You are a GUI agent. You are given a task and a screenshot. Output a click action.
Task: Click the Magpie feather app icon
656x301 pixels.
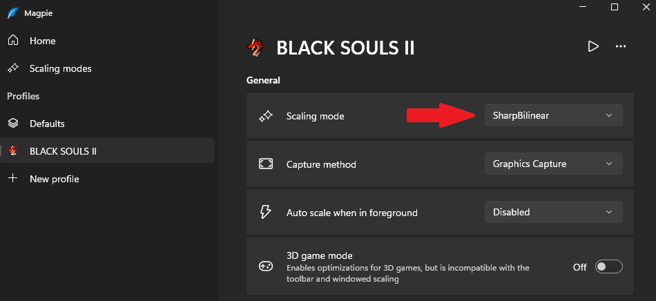pyautogui.click(x=12, y=13)
